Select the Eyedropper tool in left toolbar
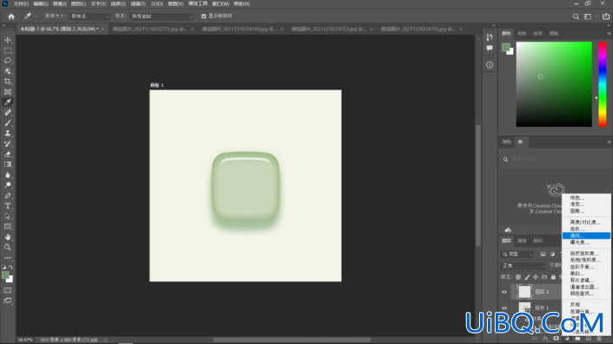613x344 pixels. pyautogui.click(x=8, y=102)
